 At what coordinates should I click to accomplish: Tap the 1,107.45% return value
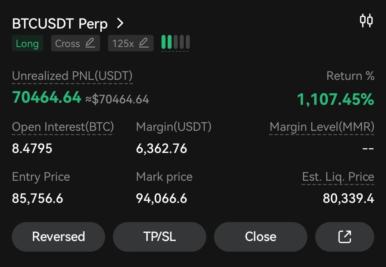coord(336,99)
